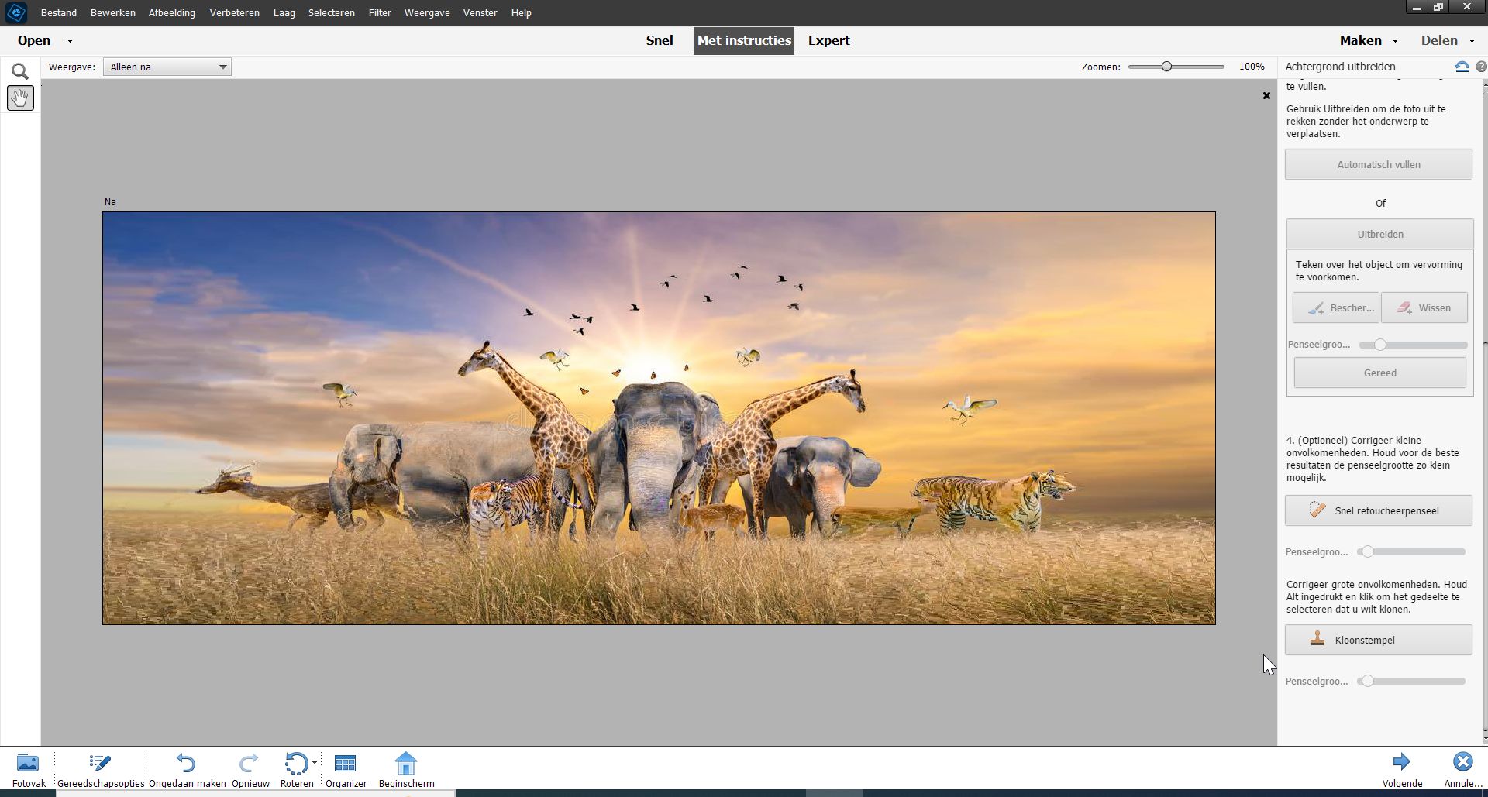Open the Filter menu
This screenshot has width=1488, height=797.
pyautogui.click(x=380, y=13)
